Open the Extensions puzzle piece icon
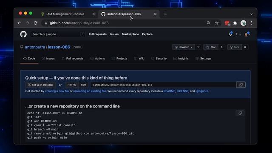This screenshot has height=153, width=272. pos(235,23)
